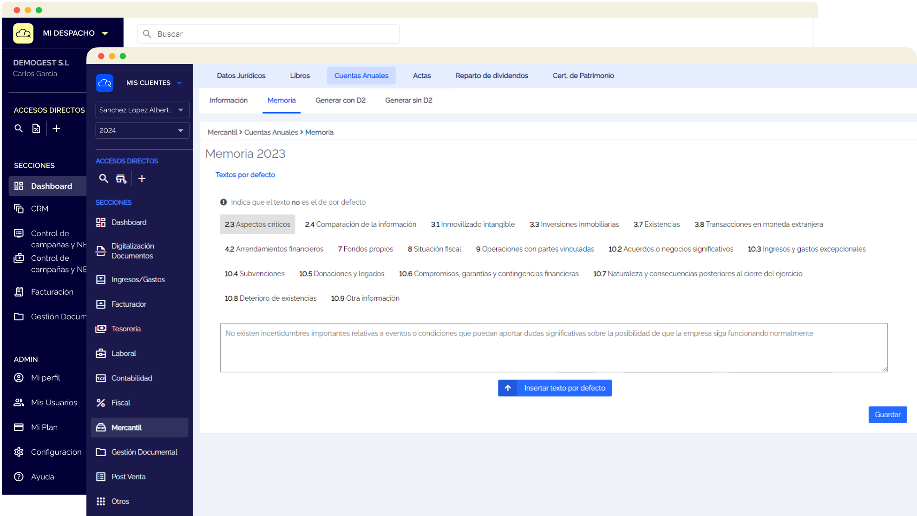Screen dimensions: 917x516
Task: Select the Cuentas Anuales tab
Action: click(x=361, y=76)
